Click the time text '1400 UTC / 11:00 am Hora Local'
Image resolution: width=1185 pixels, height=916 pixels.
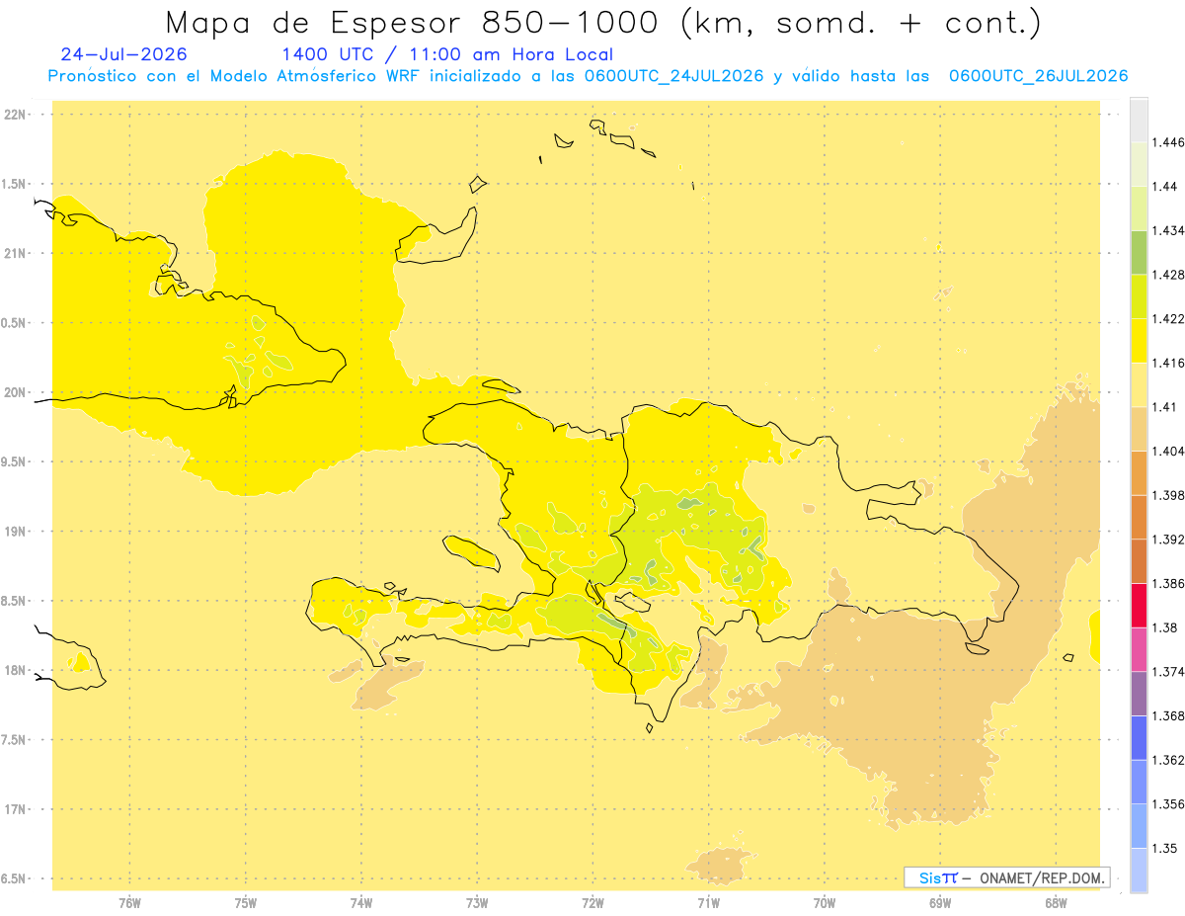pos(447,54)
